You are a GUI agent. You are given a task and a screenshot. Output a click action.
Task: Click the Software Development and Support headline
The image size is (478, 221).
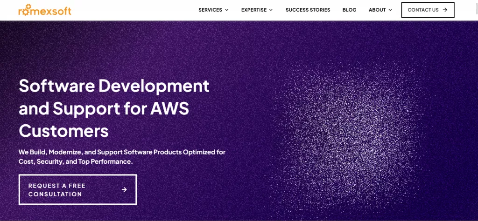click(114, 108)
